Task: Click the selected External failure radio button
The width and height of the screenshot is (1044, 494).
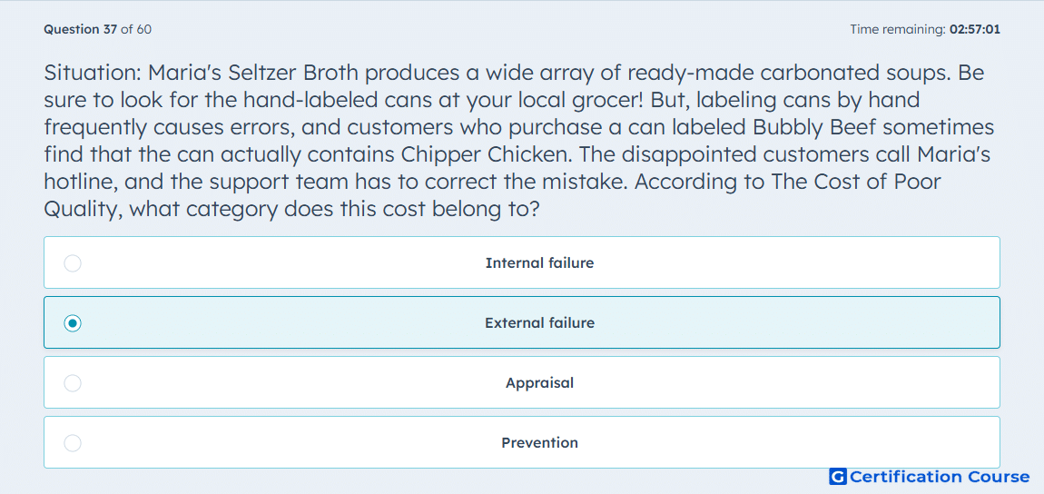Action: 73,323
